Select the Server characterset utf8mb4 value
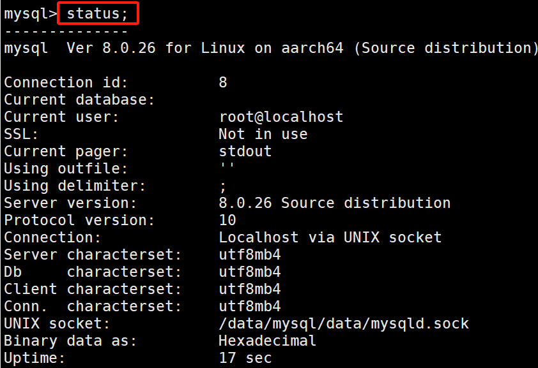 click(x=250, y=254)
